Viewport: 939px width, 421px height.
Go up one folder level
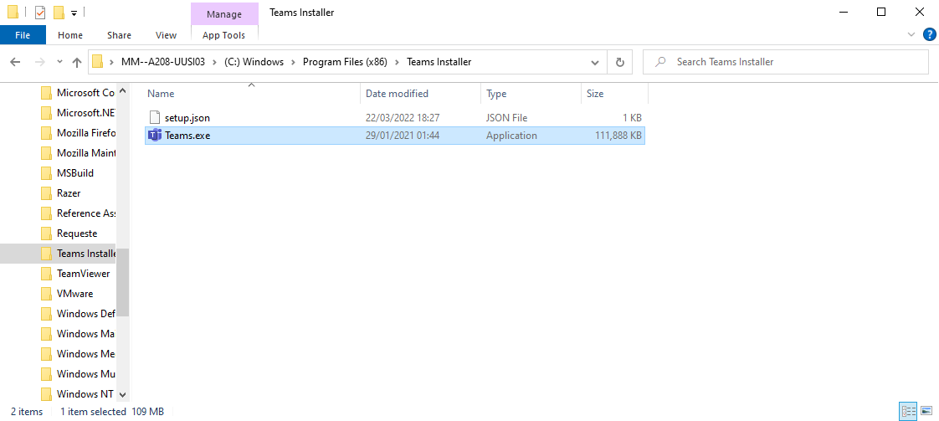pos(77,62)
